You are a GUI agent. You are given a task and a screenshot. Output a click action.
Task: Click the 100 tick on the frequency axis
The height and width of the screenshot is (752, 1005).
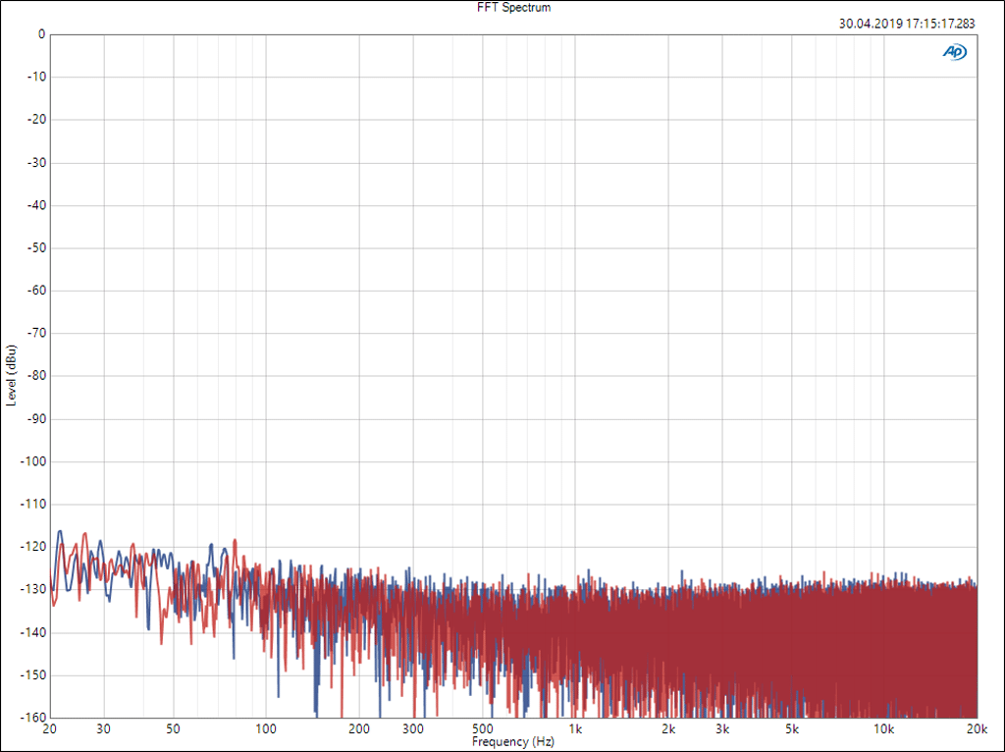[266, 729]
